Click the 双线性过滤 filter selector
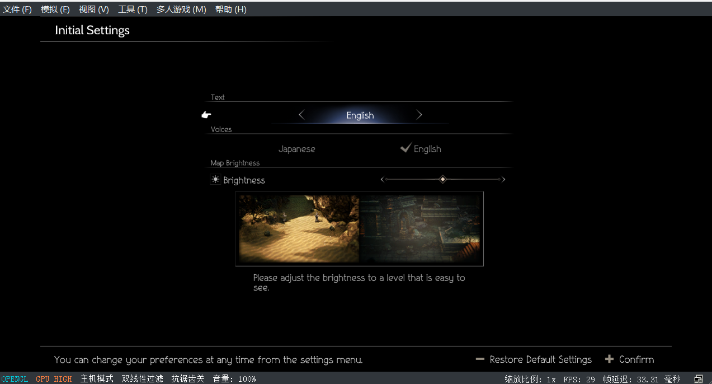Viewport: 712px width, 384px height. (x=142, y=379)
